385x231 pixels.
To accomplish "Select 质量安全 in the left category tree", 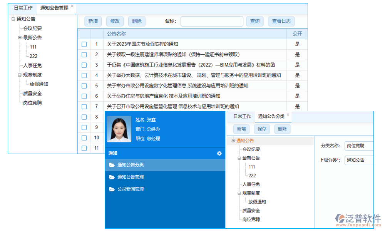I will (x=32, y=94).
